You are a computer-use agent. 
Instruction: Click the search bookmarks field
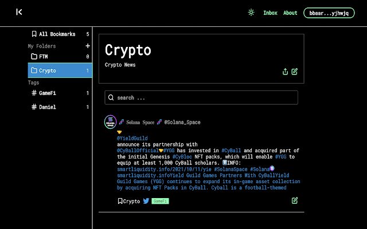(201, 97)
